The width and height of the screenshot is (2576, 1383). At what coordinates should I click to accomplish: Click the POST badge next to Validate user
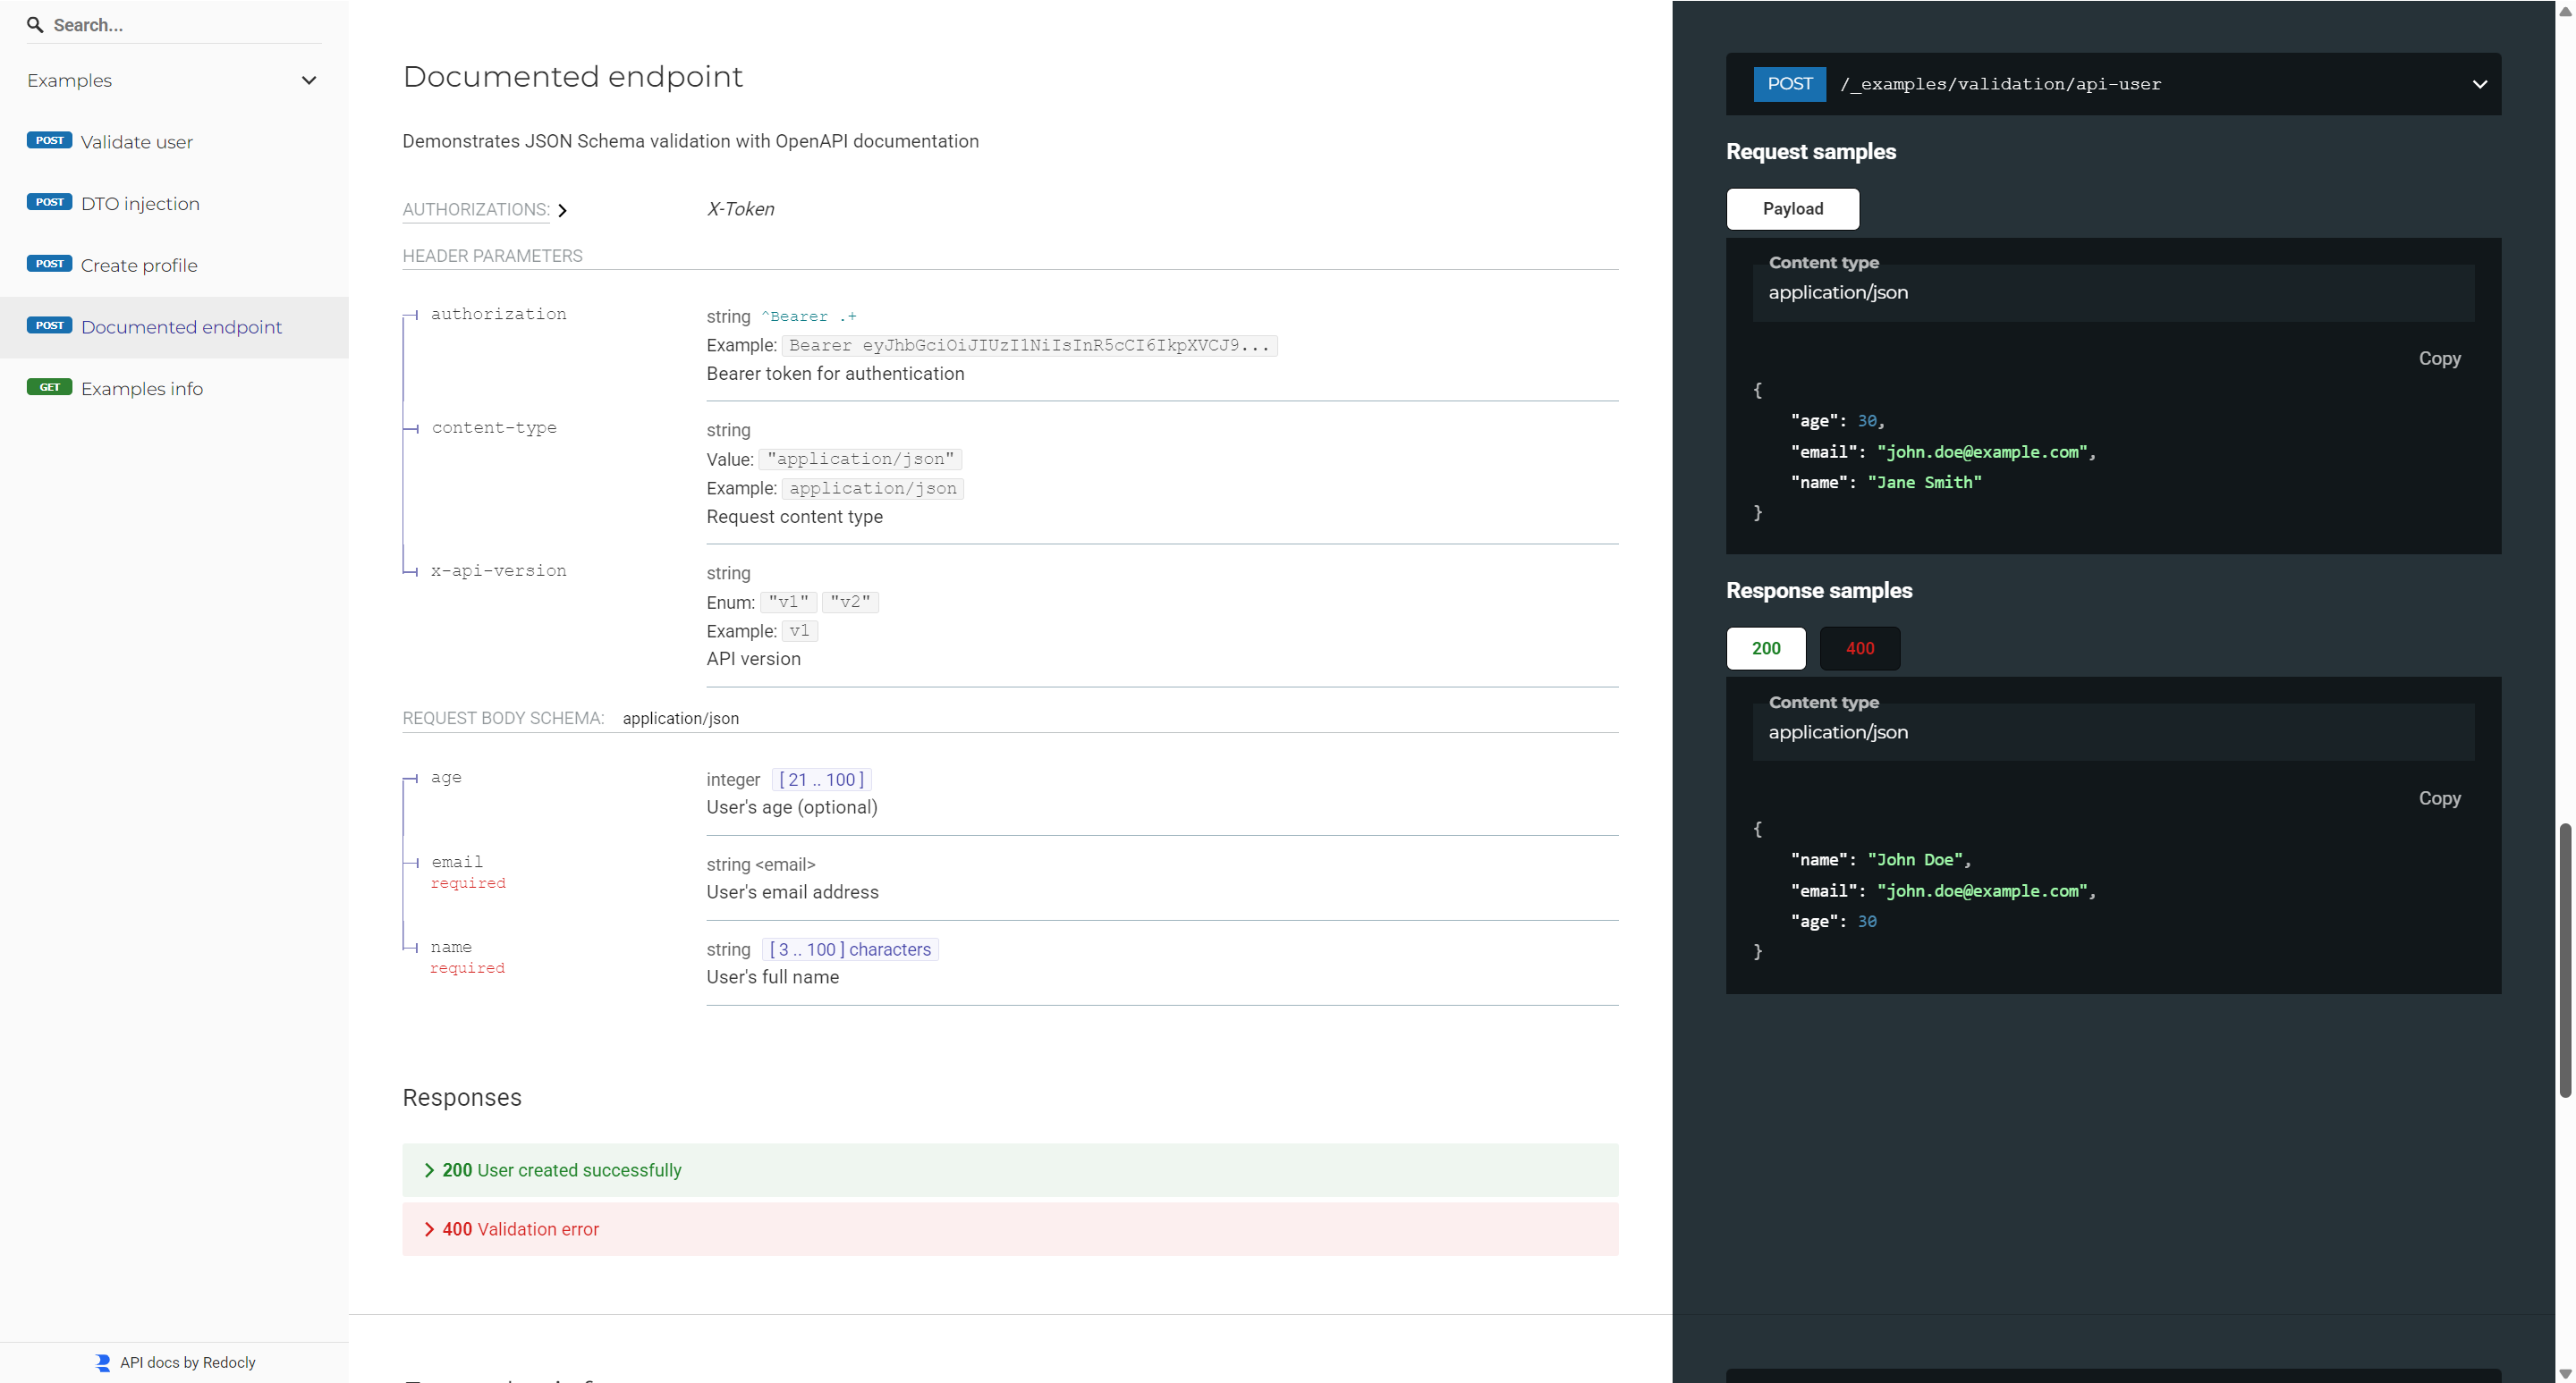click(49, 141)
